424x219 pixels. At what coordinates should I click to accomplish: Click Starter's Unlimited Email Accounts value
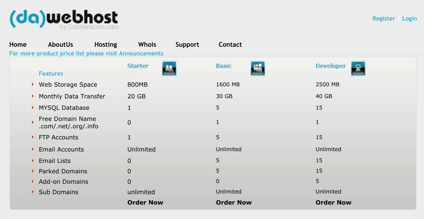coord(141,149)
